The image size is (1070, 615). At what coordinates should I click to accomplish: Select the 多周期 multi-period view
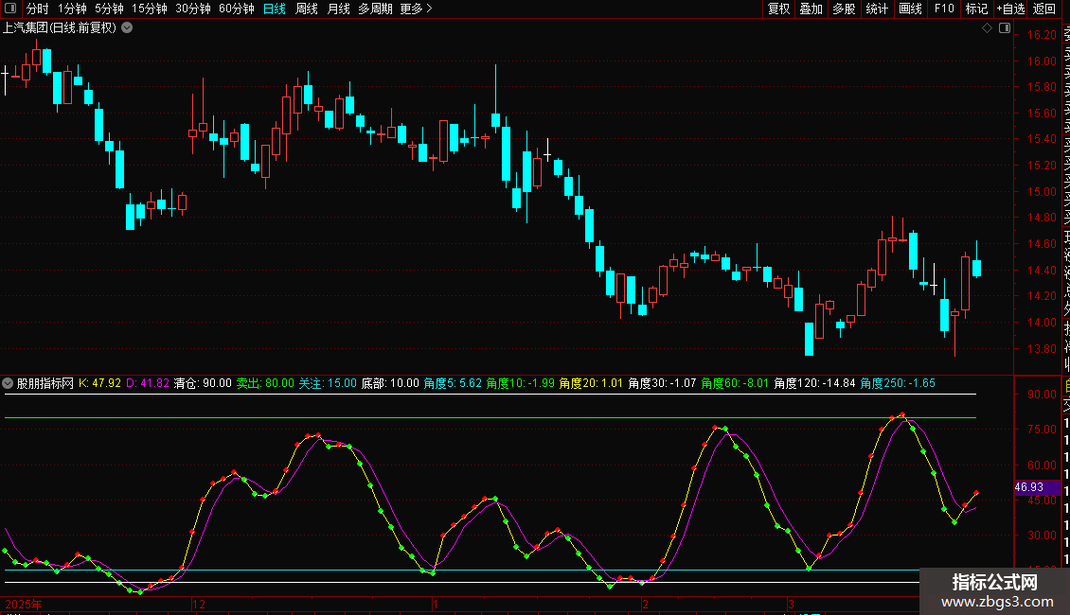click(x=375, y=9)
